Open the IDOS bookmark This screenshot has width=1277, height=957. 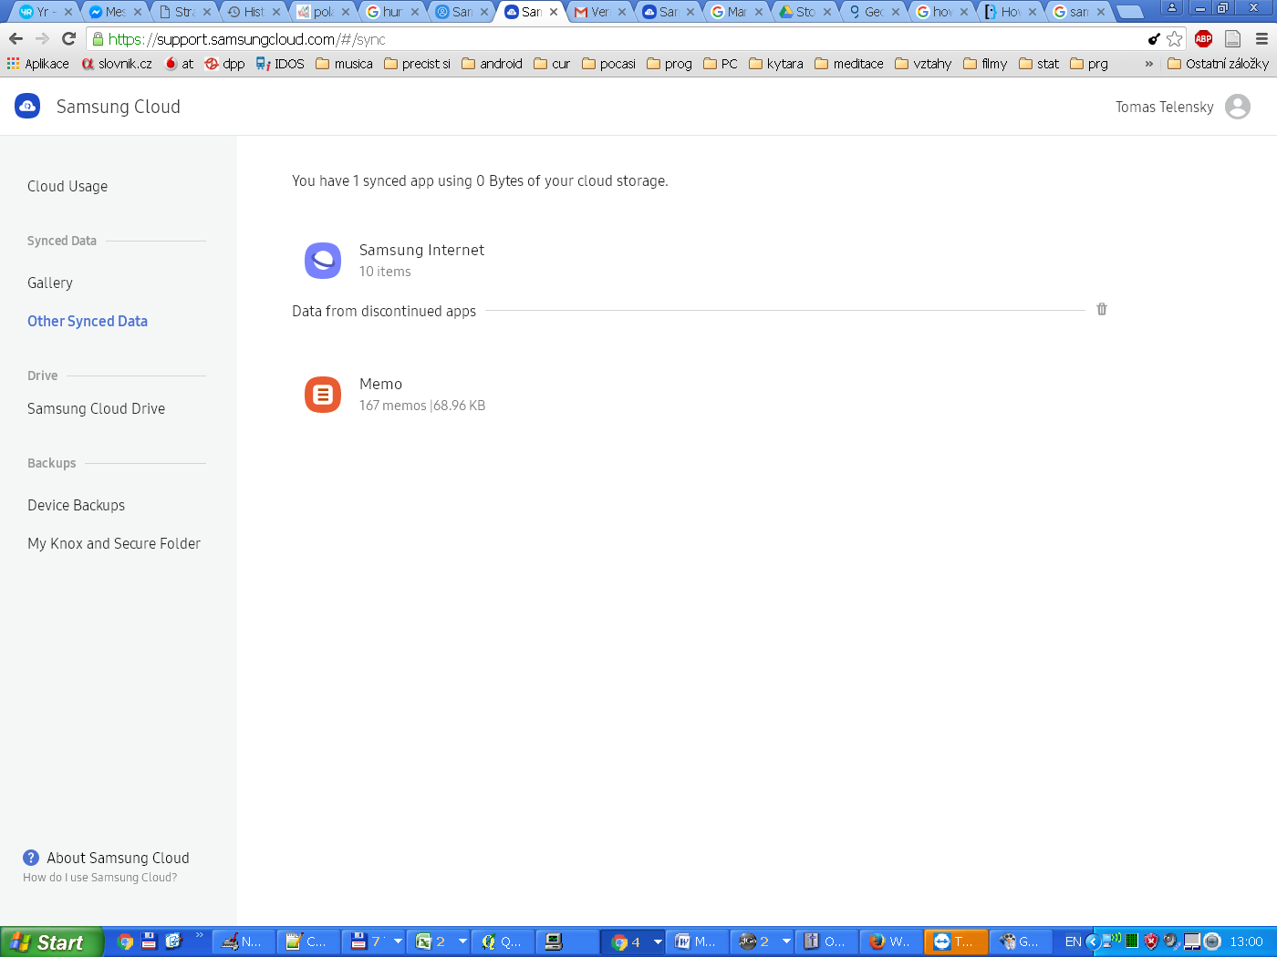[x=280, y=64]
